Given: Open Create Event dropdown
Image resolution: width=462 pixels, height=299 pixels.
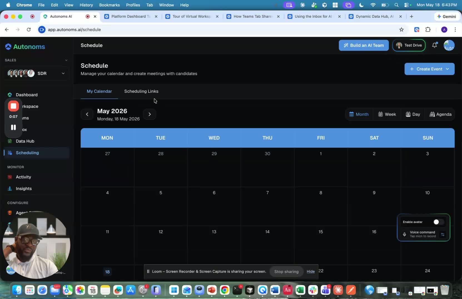Looking at the screenshot, I should click(429, 69).
